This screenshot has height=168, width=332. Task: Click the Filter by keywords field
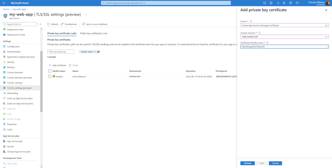[61, 51]
